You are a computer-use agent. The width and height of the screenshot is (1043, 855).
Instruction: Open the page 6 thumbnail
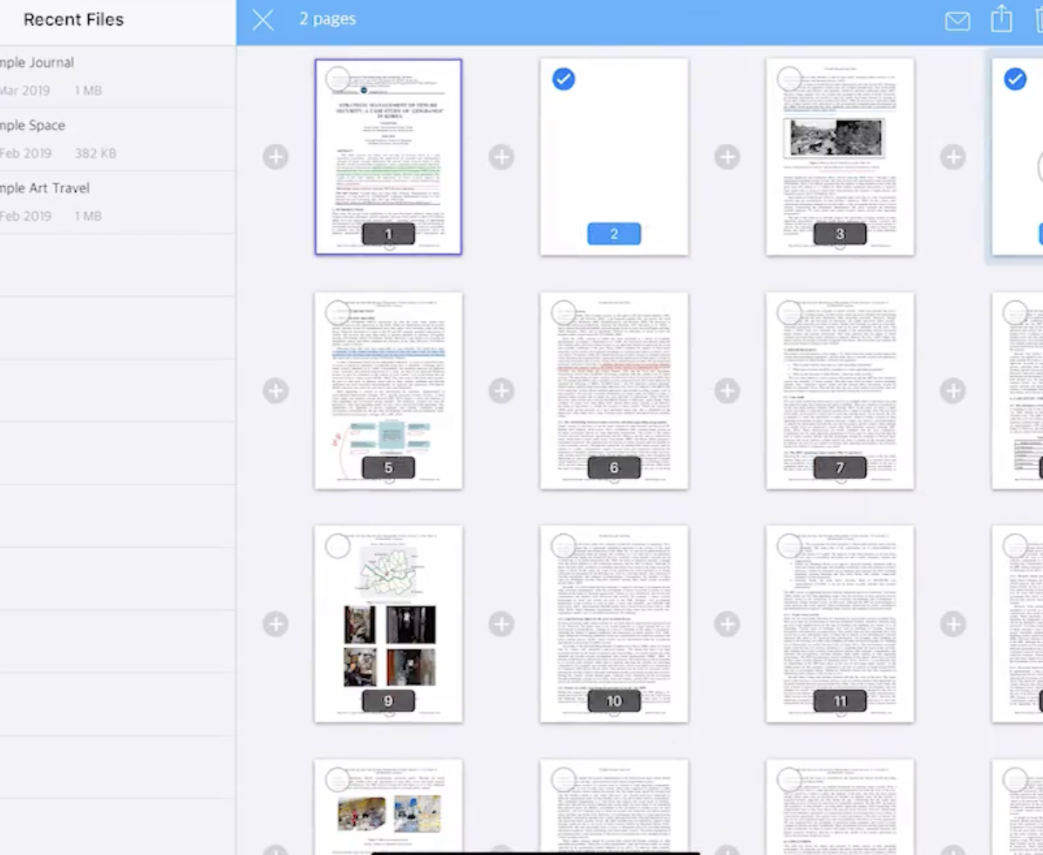pyautogui.click(x=614, y=391)
